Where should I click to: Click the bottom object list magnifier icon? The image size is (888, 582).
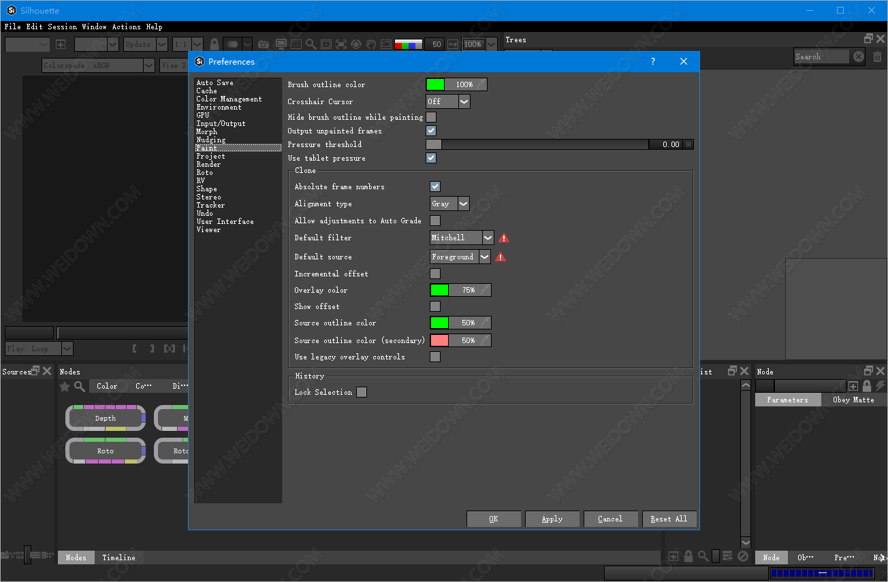703,556
